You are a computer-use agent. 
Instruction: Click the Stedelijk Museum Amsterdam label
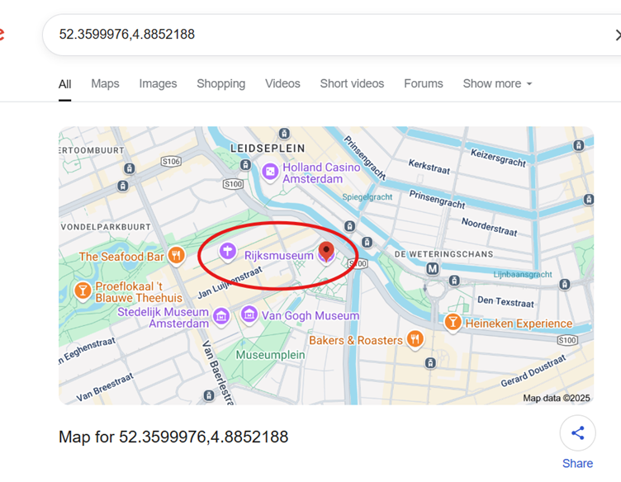[x=164, y=318]
